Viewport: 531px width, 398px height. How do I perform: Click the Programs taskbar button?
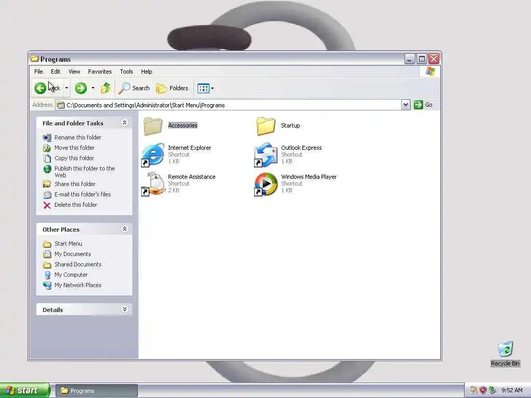96,391
